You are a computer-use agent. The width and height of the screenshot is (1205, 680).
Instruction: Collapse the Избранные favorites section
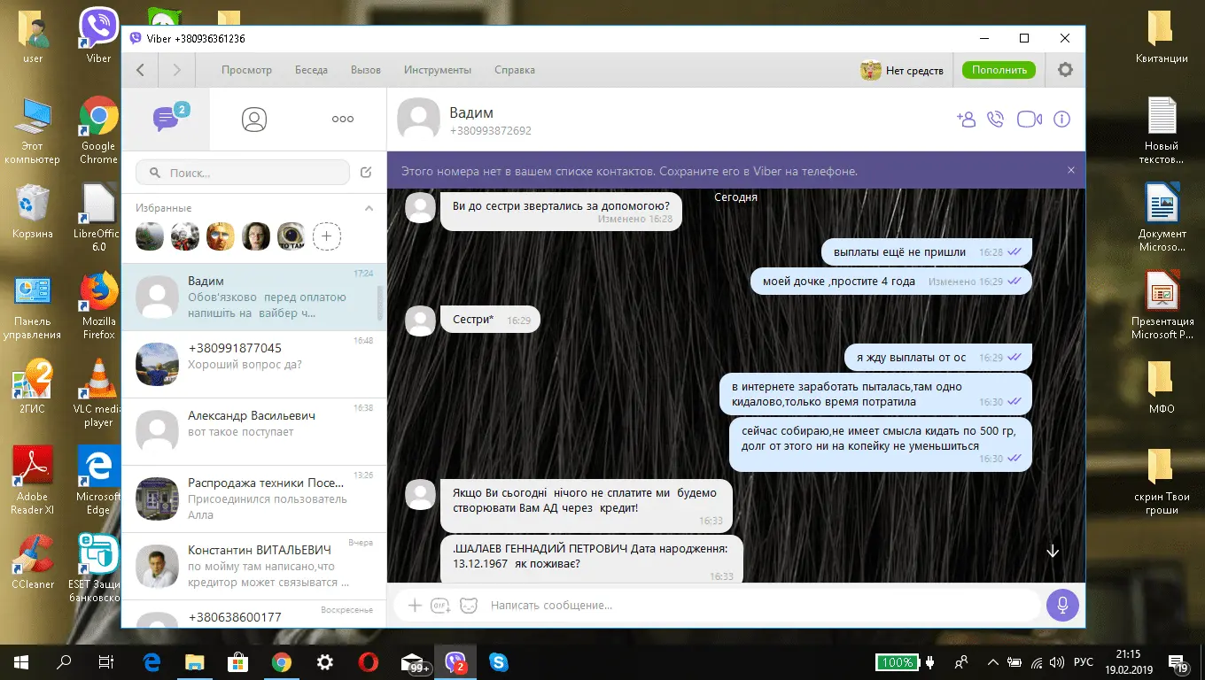[x=369, y=208]
